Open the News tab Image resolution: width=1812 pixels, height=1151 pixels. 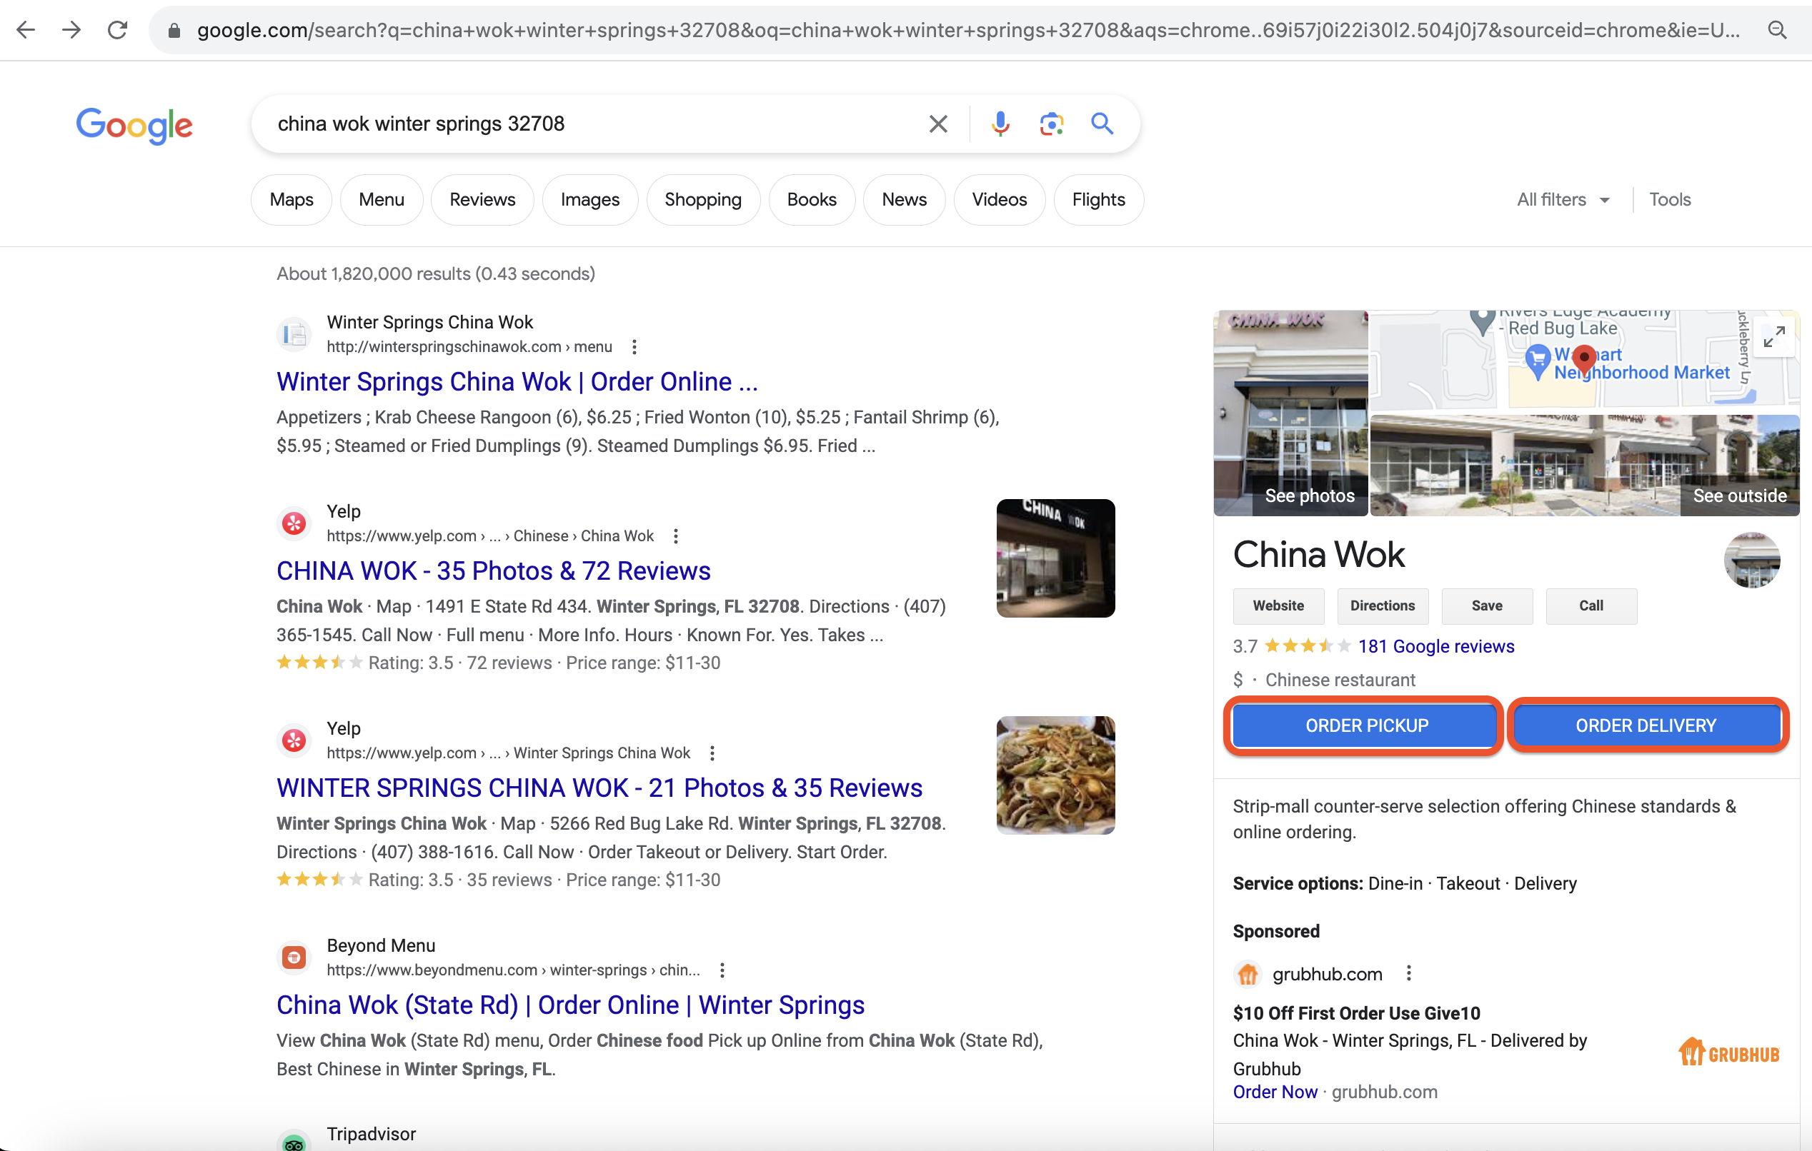(x=904, y=199)
